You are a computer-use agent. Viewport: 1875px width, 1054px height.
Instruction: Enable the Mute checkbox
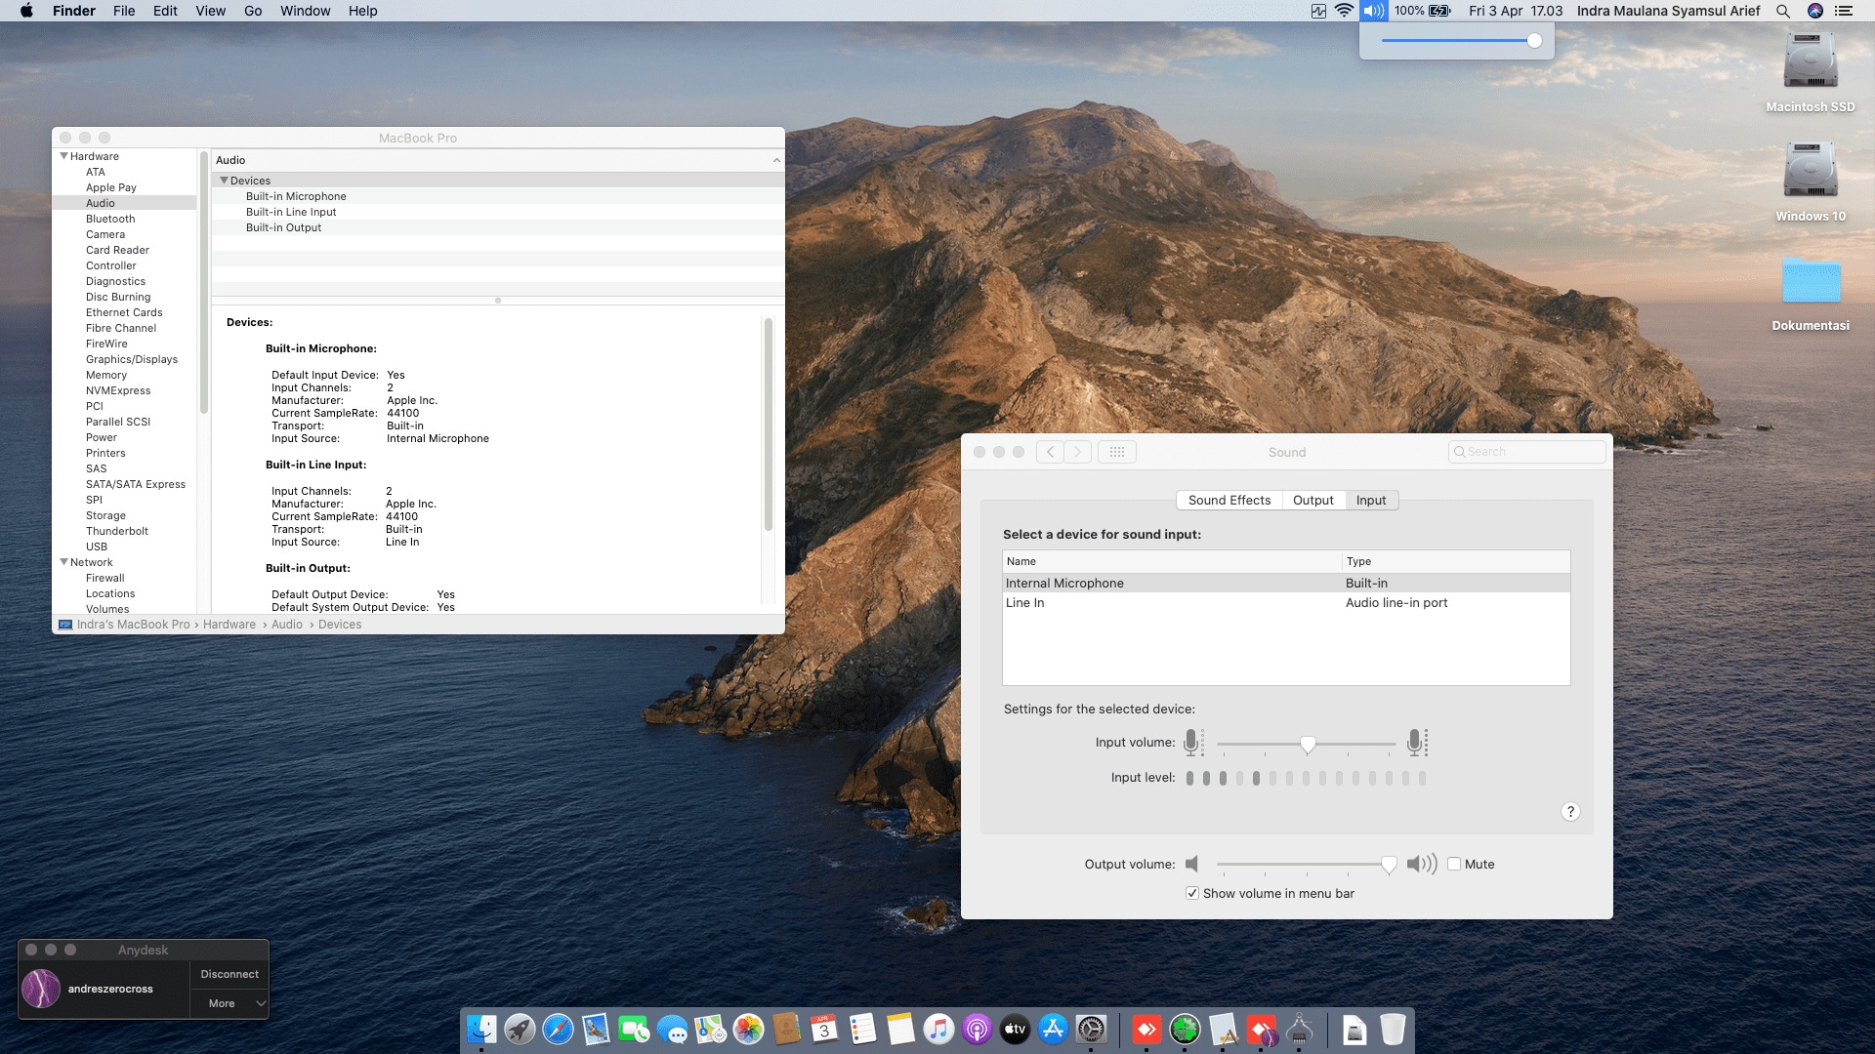click(x=1454, y=864)
